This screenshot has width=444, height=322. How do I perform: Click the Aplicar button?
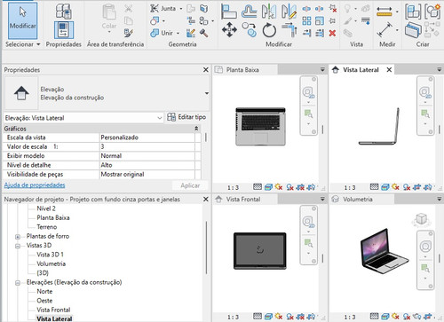click(190, 185)
